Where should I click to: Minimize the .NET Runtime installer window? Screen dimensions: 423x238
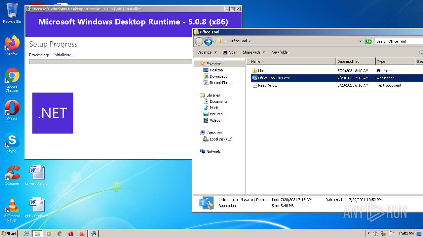point(227,9)
